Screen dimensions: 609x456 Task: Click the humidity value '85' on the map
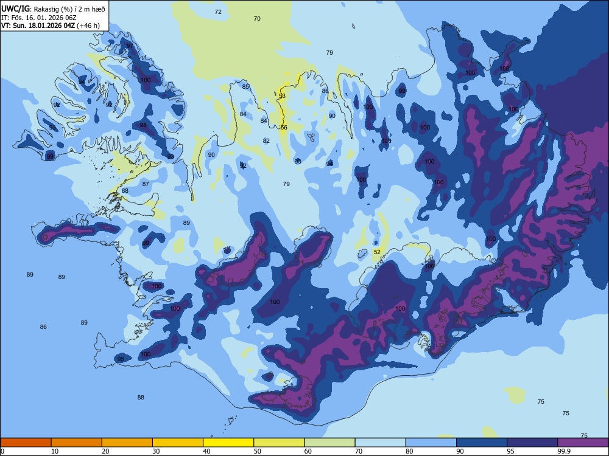(x=245, y=87)
